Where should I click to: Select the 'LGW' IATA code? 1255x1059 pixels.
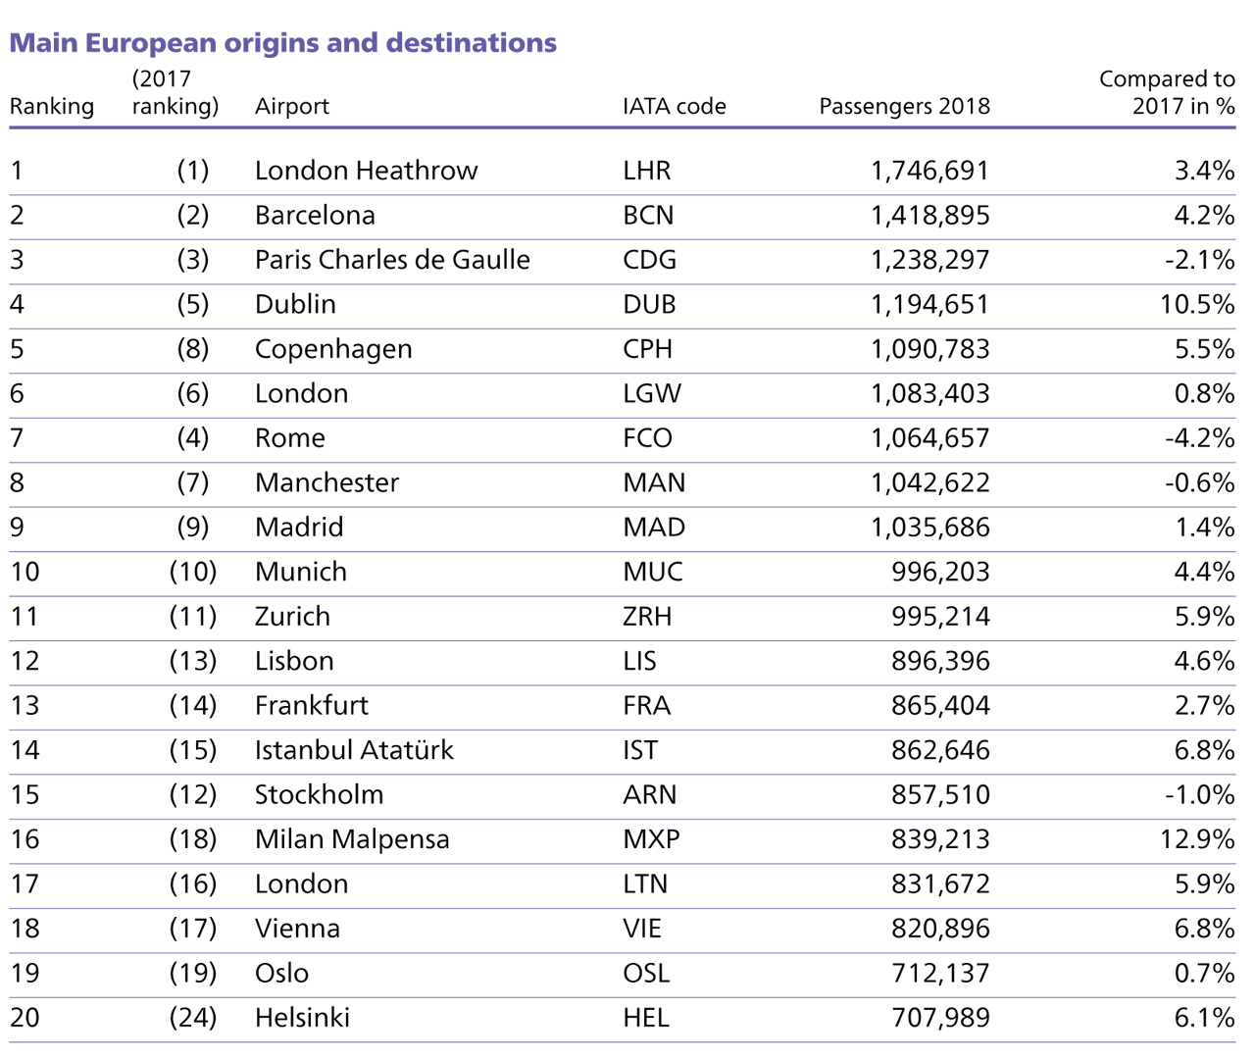tap(652, 393)
